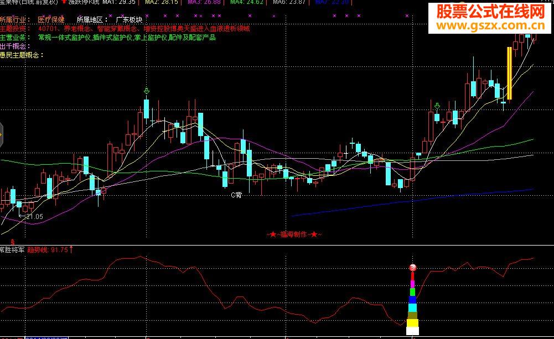
Task: Click the red arrow beside 强跌停K线
Action: (64, 2)
